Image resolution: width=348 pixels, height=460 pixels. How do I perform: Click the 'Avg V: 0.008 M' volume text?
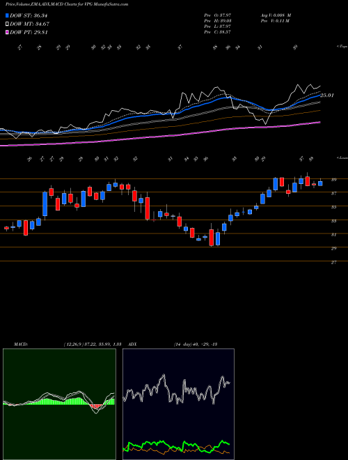(276, 15)
